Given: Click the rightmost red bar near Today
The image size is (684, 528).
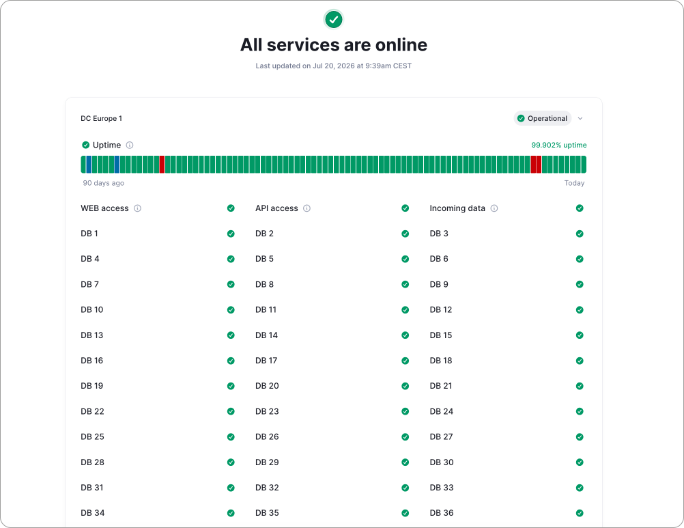Looking at the screenshot, I should pyautogui.click(x=539, y=165).
